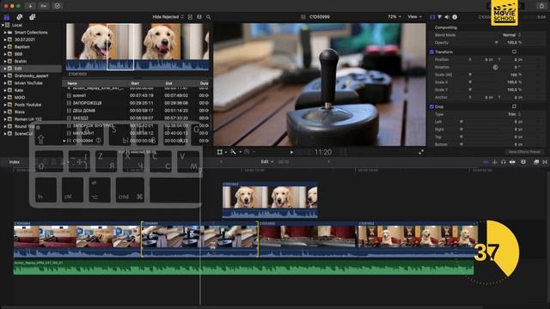Open Blend Mode Normal dropdown
The width and height of the screenshot is (550, 309).
point(512,35)
